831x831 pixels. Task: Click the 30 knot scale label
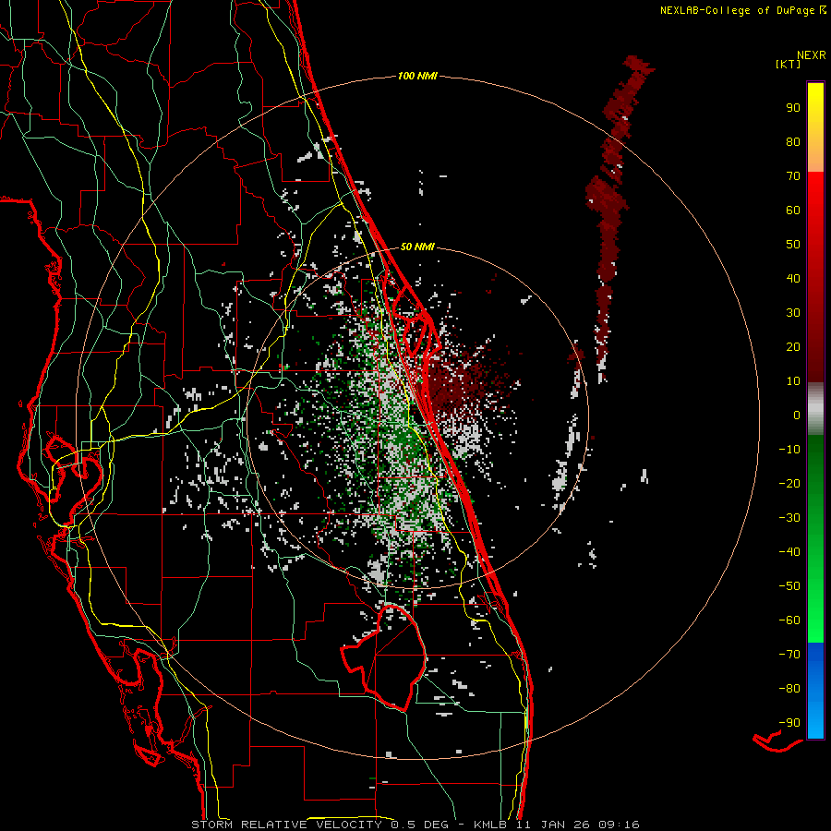pyautogui.click(x=793, y=313)
